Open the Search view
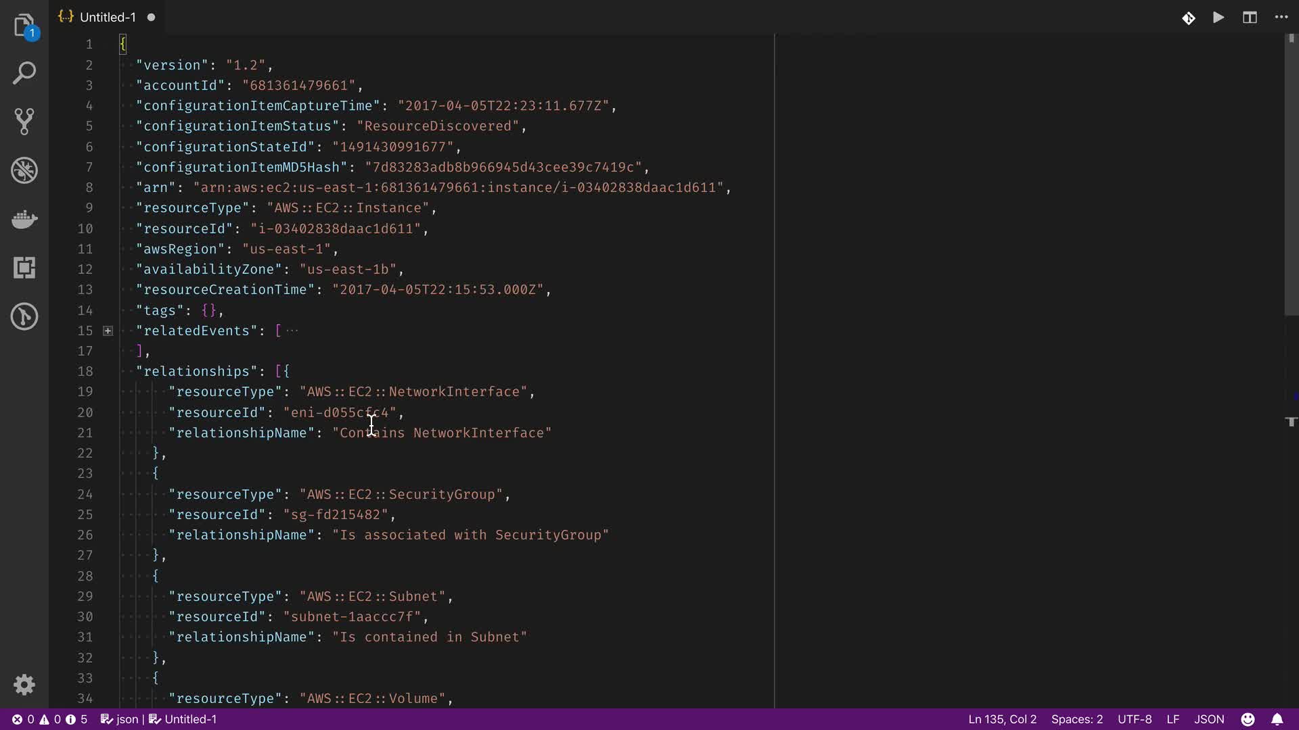 point(24,73)
